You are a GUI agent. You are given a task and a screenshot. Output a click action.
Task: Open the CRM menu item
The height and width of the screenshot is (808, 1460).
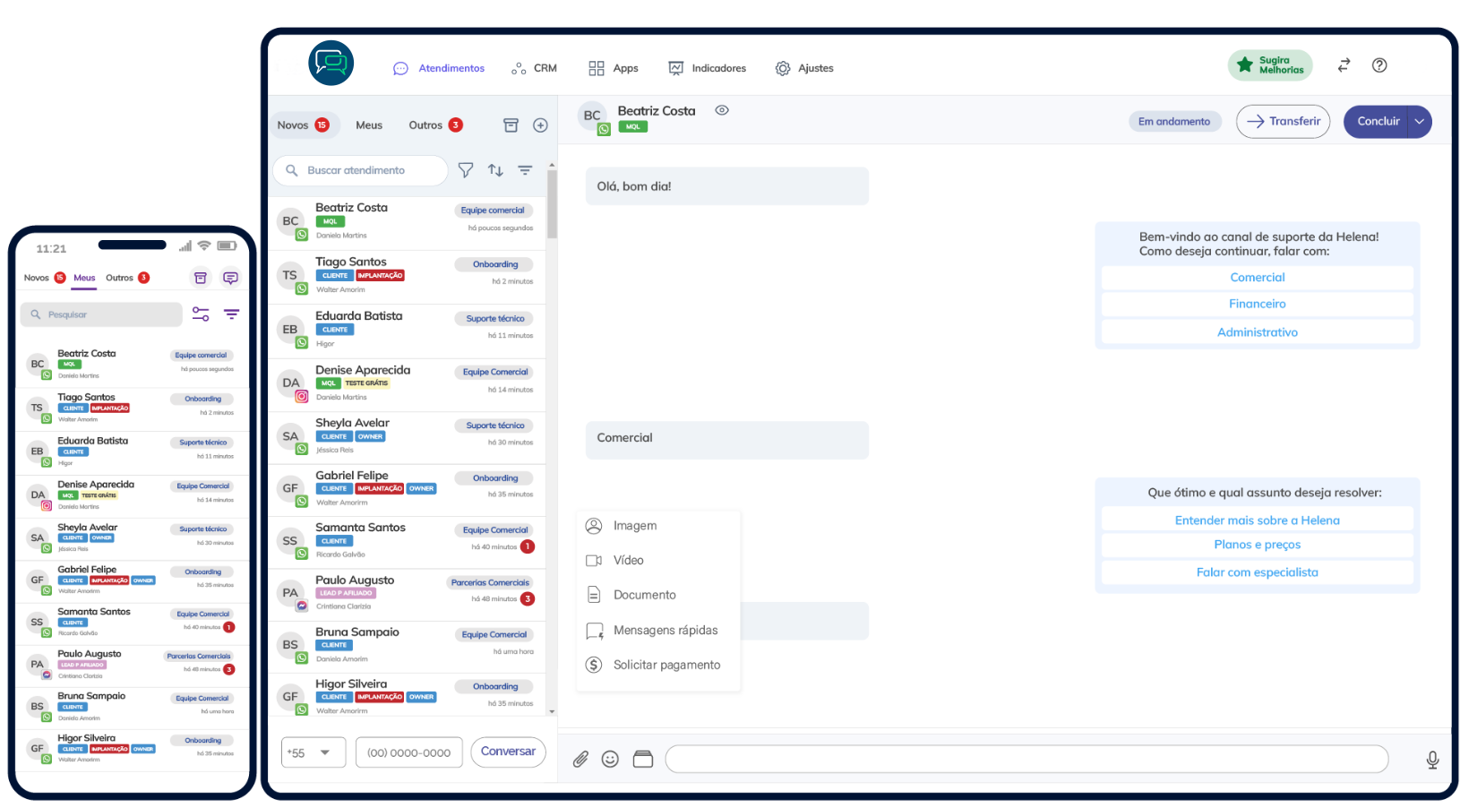(x=534, y=68)
